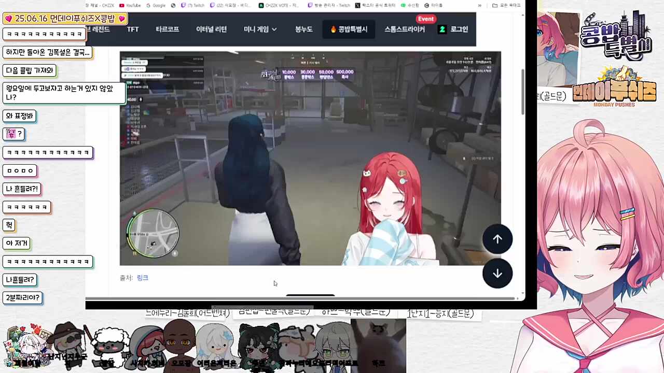Show hidden bookmarks with the » chevron
Image resolution: width=664 pixels, height=373 pixels.
[479, 5]
